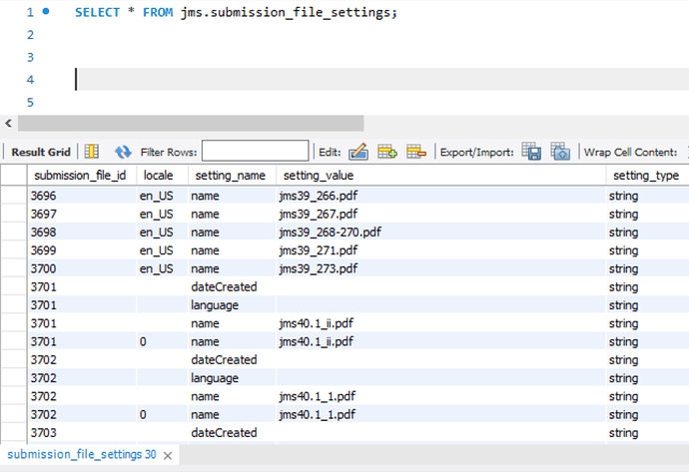
Task: Click line number 2 in the editor gutter
Action: pyautogui.click(x=30, y=35)
